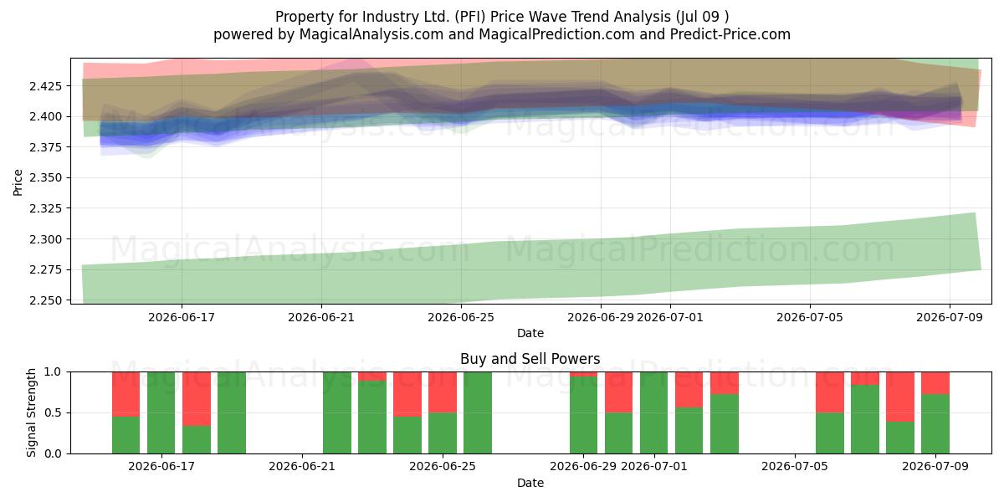Viewport: 1004px width, 502px height.
Task: Click the 2.250 price tick label
Action: point(47,300)
